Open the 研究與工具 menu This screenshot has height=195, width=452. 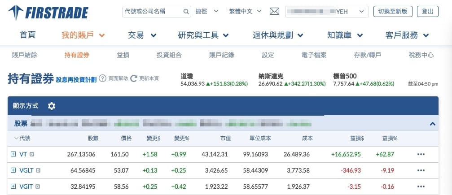(203, 35)
